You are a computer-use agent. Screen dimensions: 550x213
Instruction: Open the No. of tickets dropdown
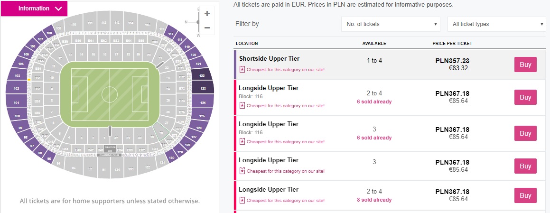click(x=391, y=24)
